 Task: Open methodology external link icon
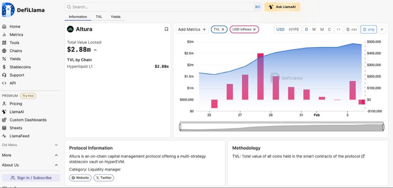point(363,156)
